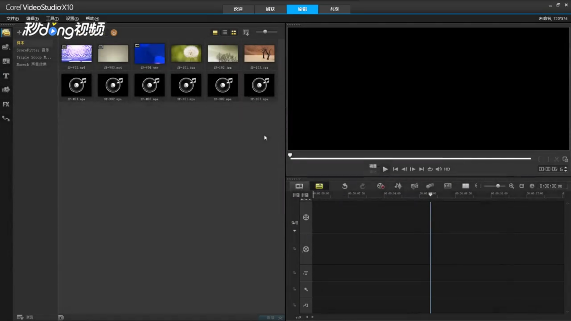The width and height of the screenshot is (571, 321).
Task: Toggle repeat playback loop
Action: point(430,169)
